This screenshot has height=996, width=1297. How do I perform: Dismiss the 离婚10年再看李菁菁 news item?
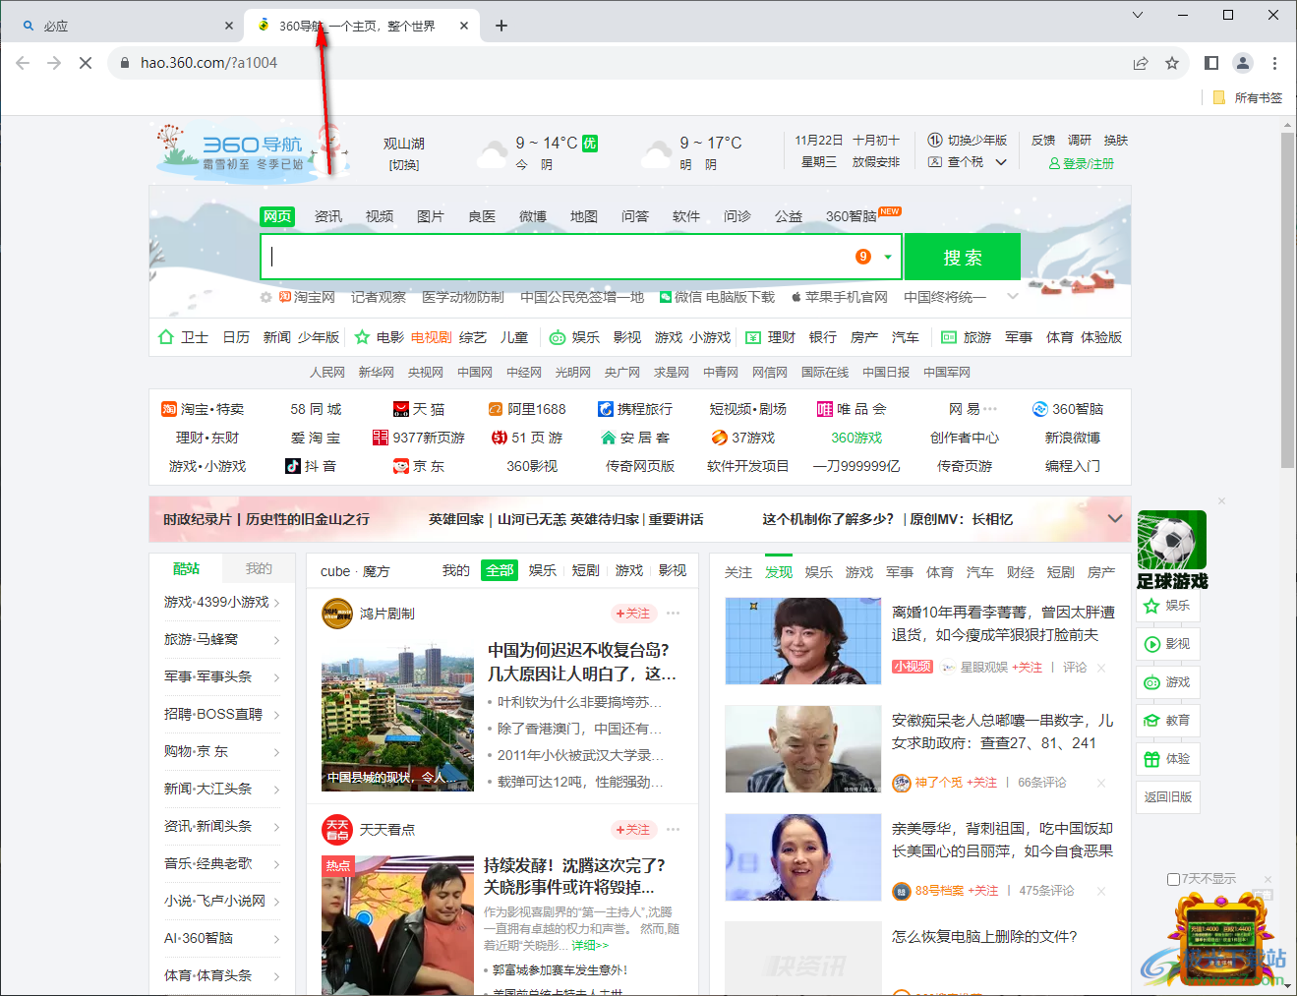pyautogui.click(x=1101, y=669)
